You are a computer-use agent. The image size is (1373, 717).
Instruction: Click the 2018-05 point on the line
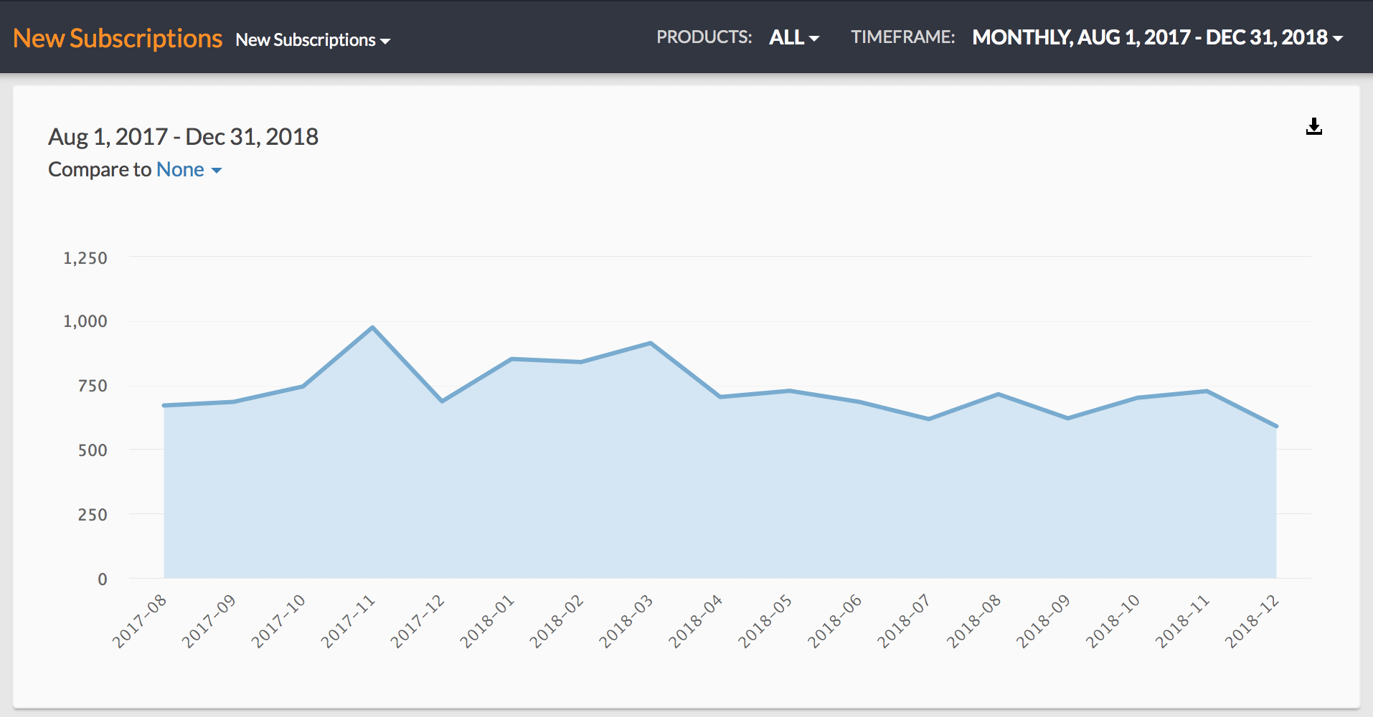[x=789, y=391]
